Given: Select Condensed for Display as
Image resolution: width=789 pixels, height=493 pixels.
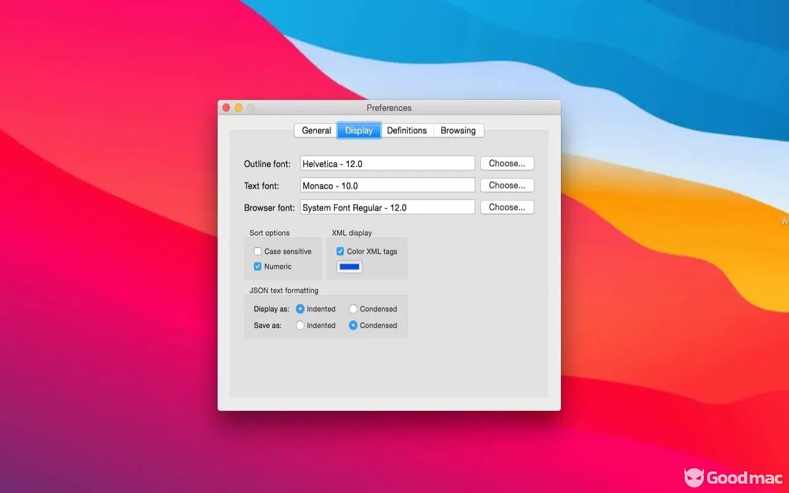Looking at the screenshot, I should click(353, 309).
